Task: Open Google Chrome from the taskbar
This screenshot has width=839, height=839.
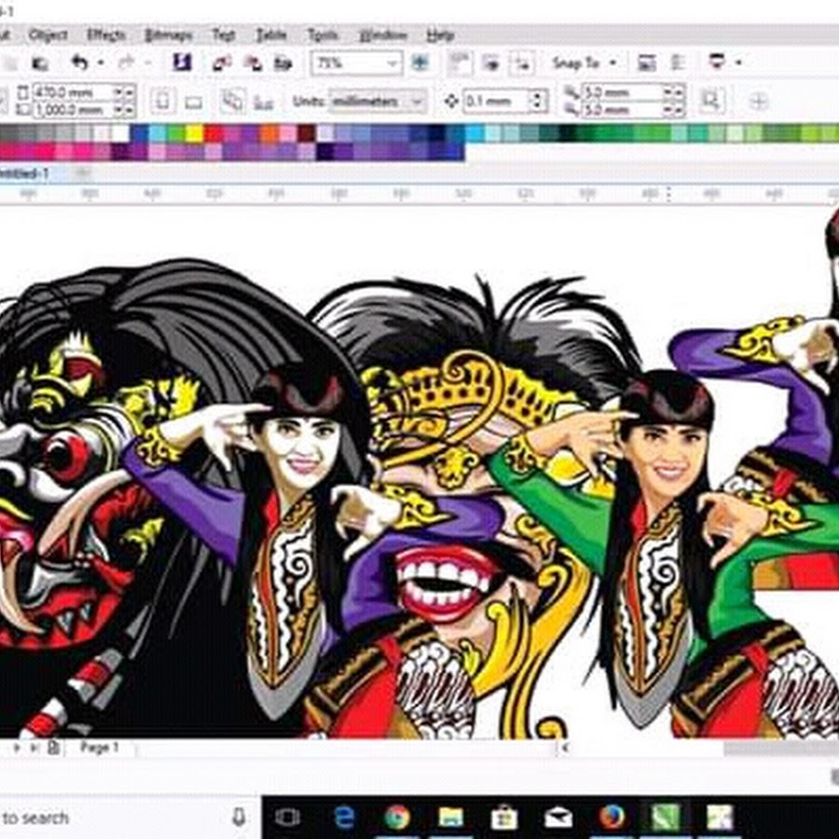Action: (x=397, y=818)
